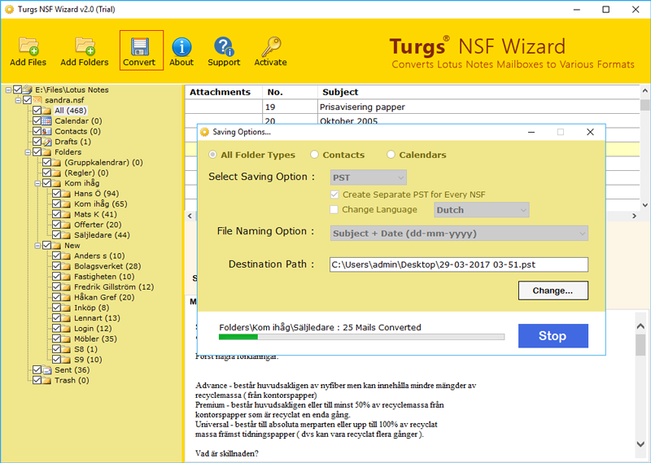The width and height of the screenshot is (651, 463).
Task: Minimize the Saving Options dialog
Action: tap(531, 132)
